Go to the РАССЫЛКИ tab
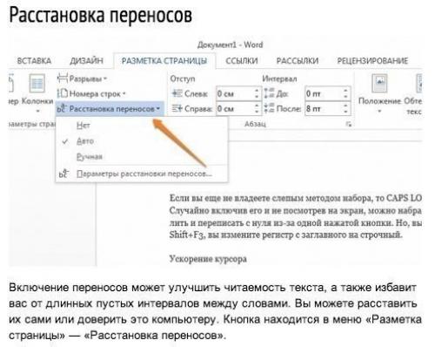Viewport: 435px width, 347px height. [298, 61]
